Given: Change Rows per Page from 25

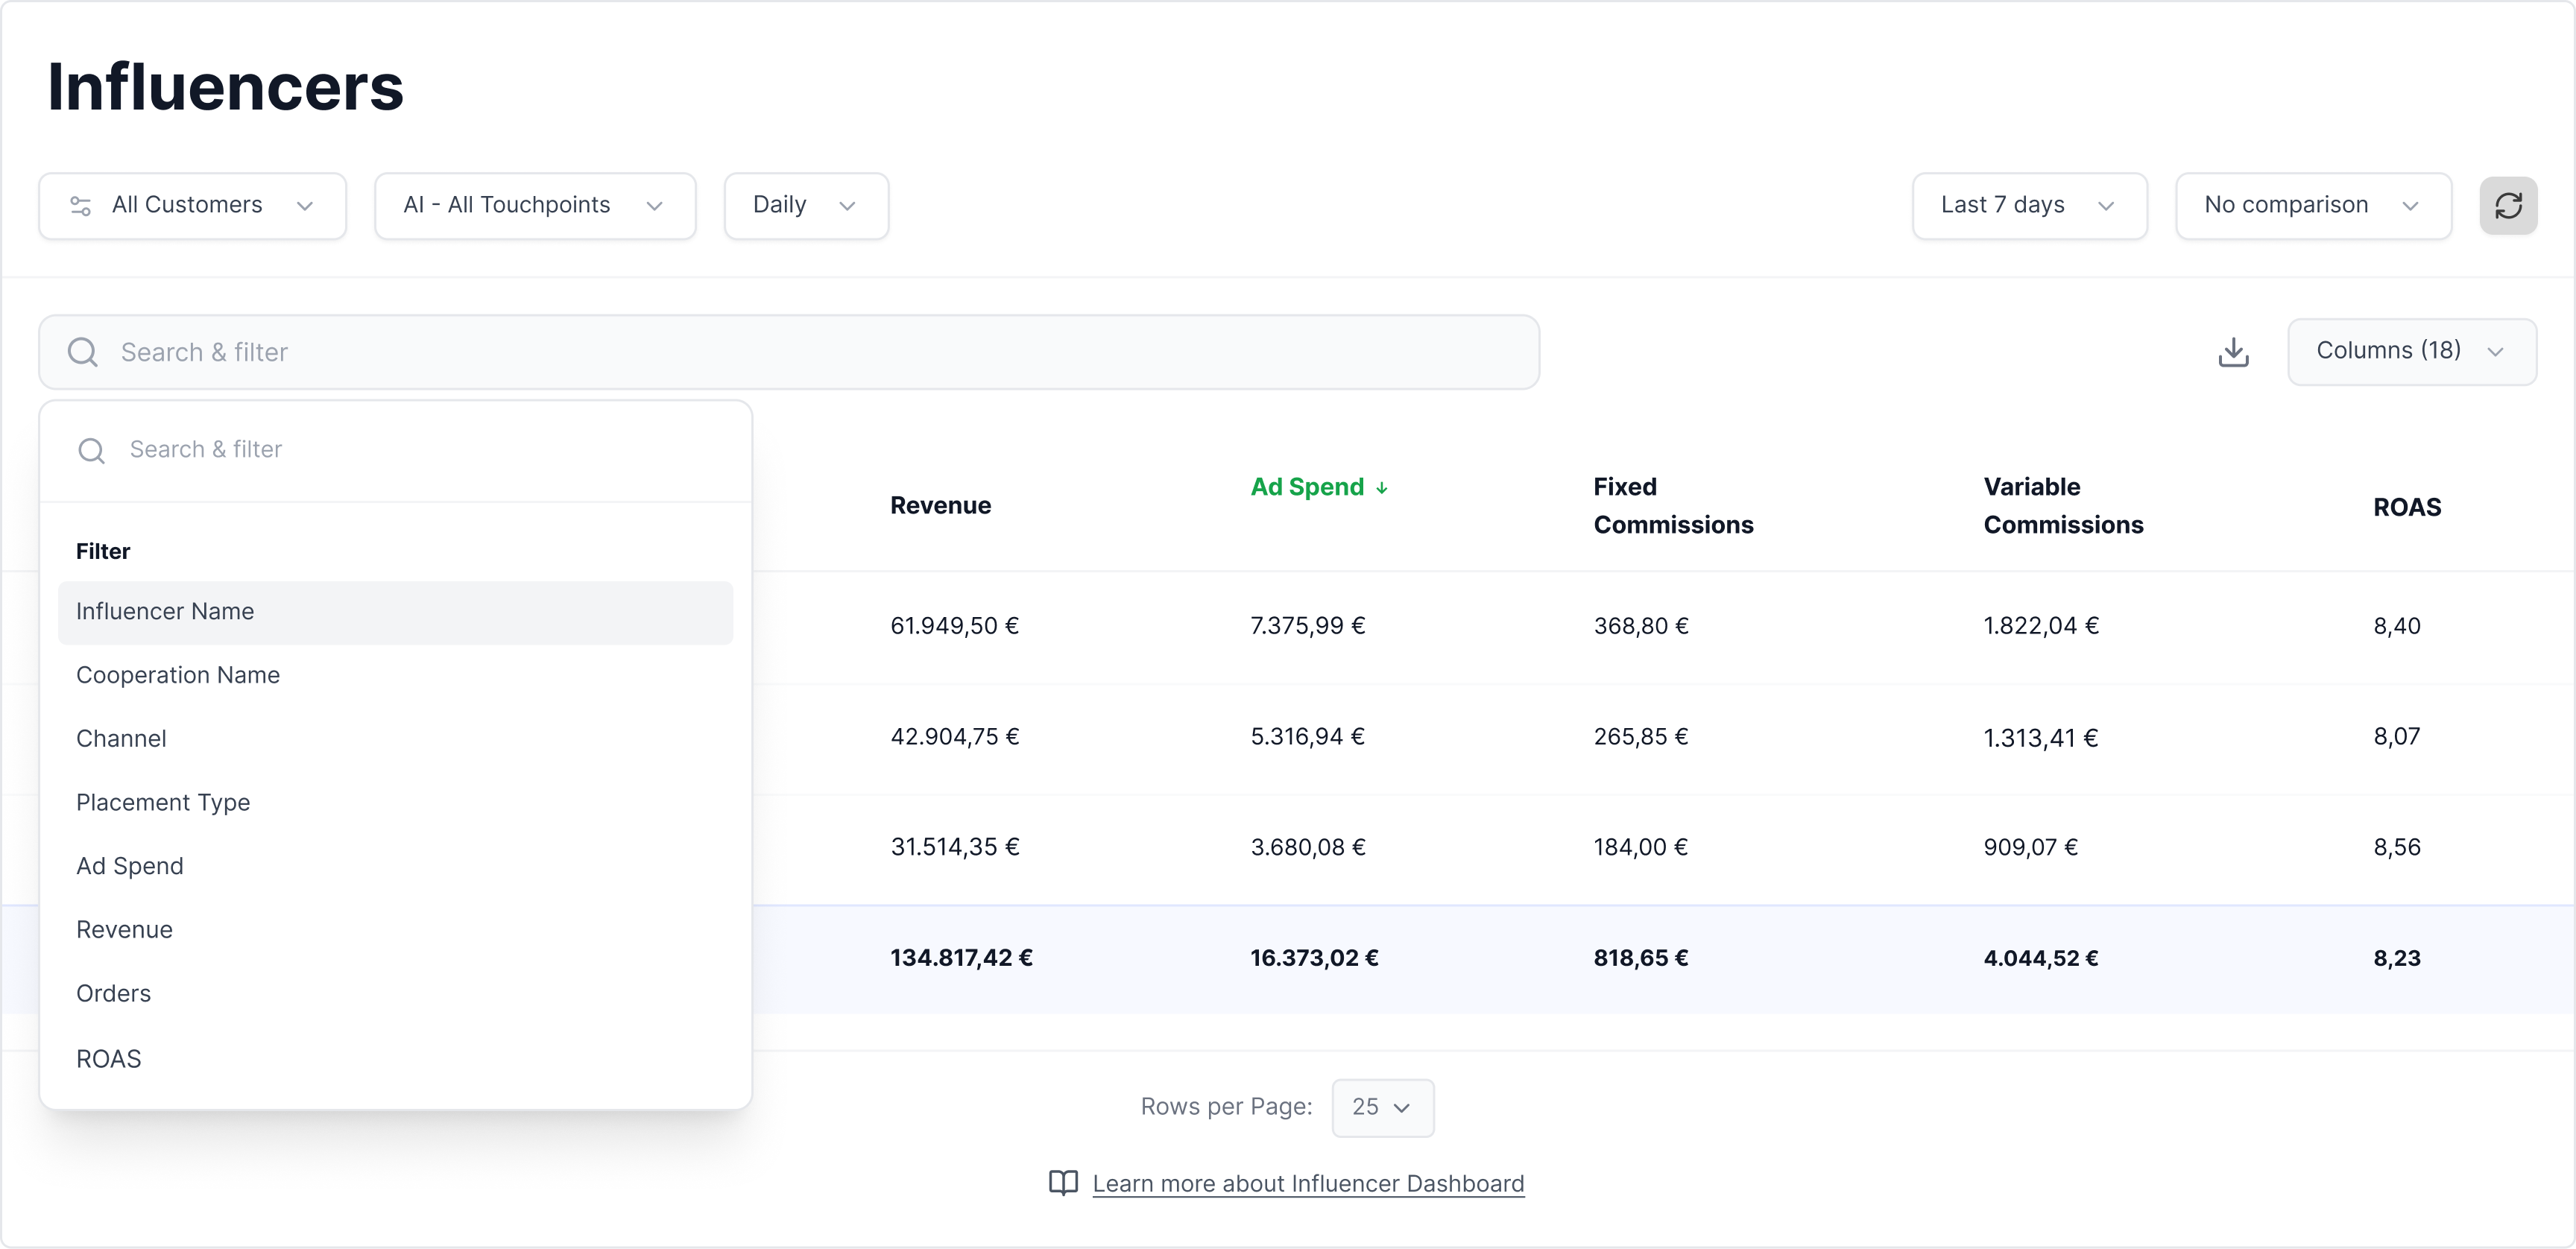Looking at the screenshot, I should click(1382, 1107).
